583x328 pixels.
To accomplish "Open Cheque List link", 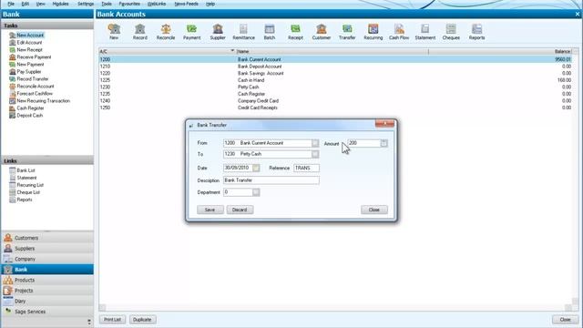I will [x=28, y=192].
